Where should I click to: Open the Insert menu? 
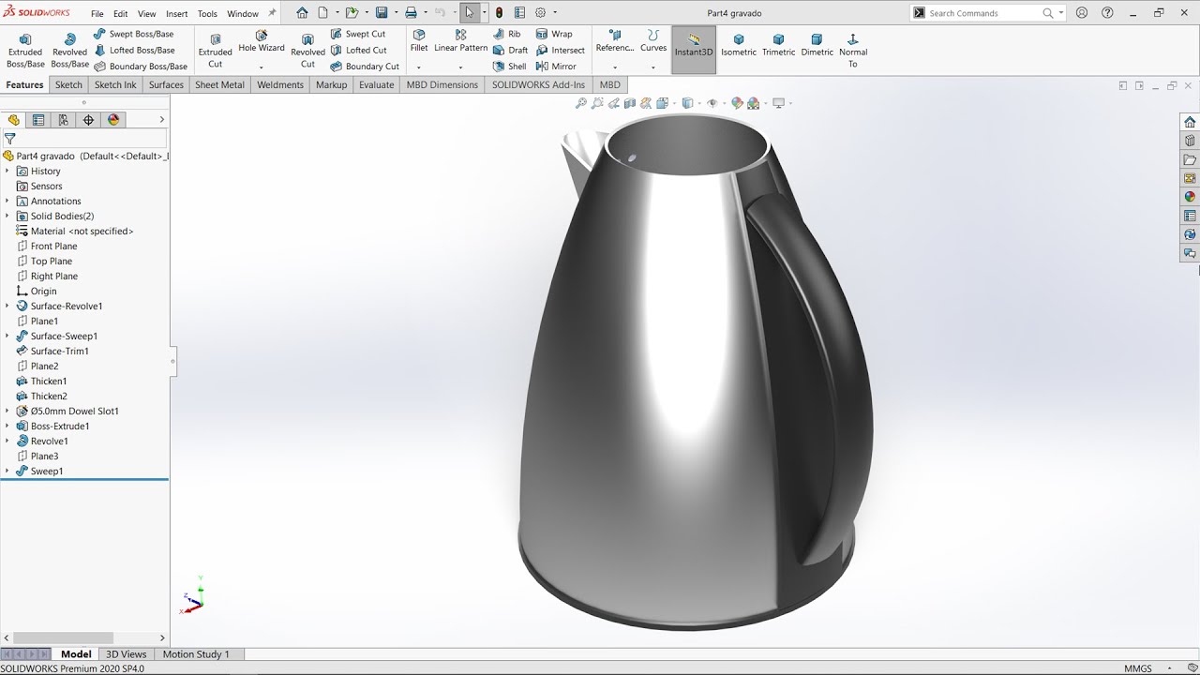pyautogui.click(x=176, y=14)
